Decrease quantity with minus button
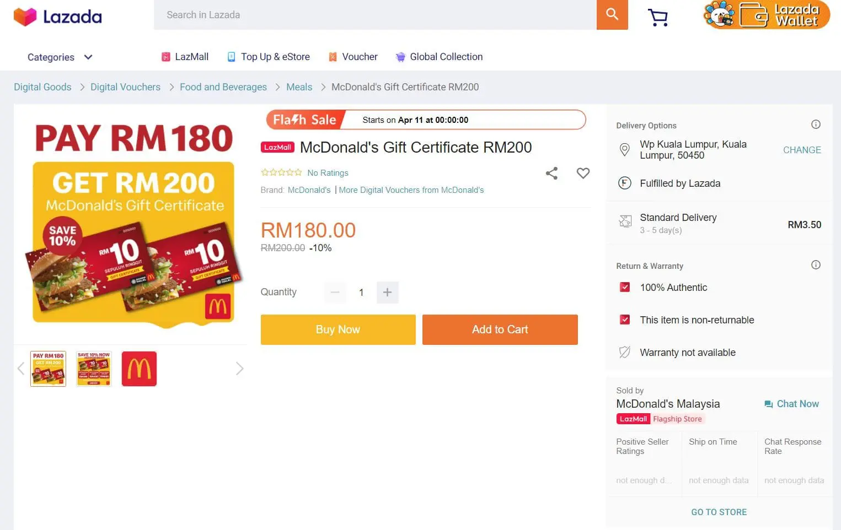Screen dimensions: 841x530 click(335, 292)
